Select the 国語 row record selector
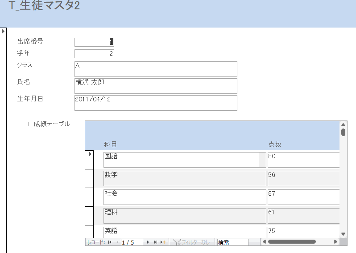This screenshot has height=253, width=356. [x=89, y=159]
